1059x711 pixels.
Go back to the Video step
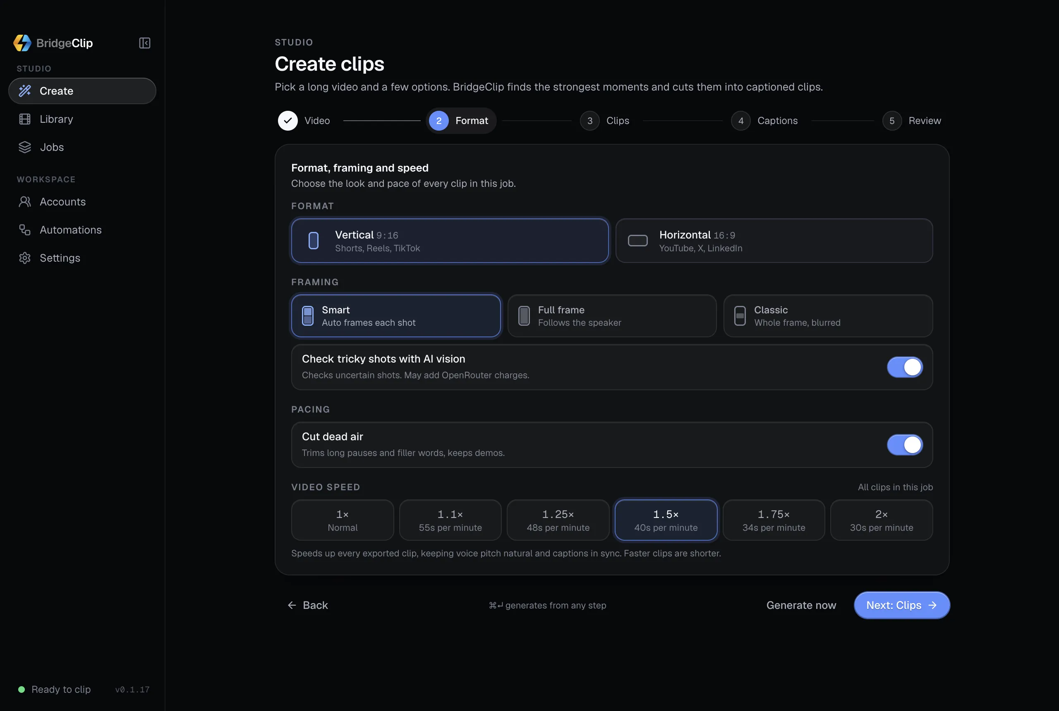[x=304, y=121]
